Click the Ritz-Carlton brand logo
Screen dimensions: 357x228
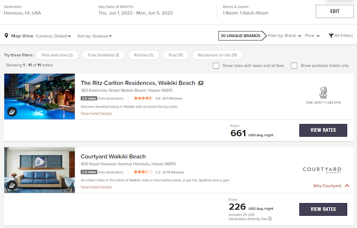[x=322, y=95]
